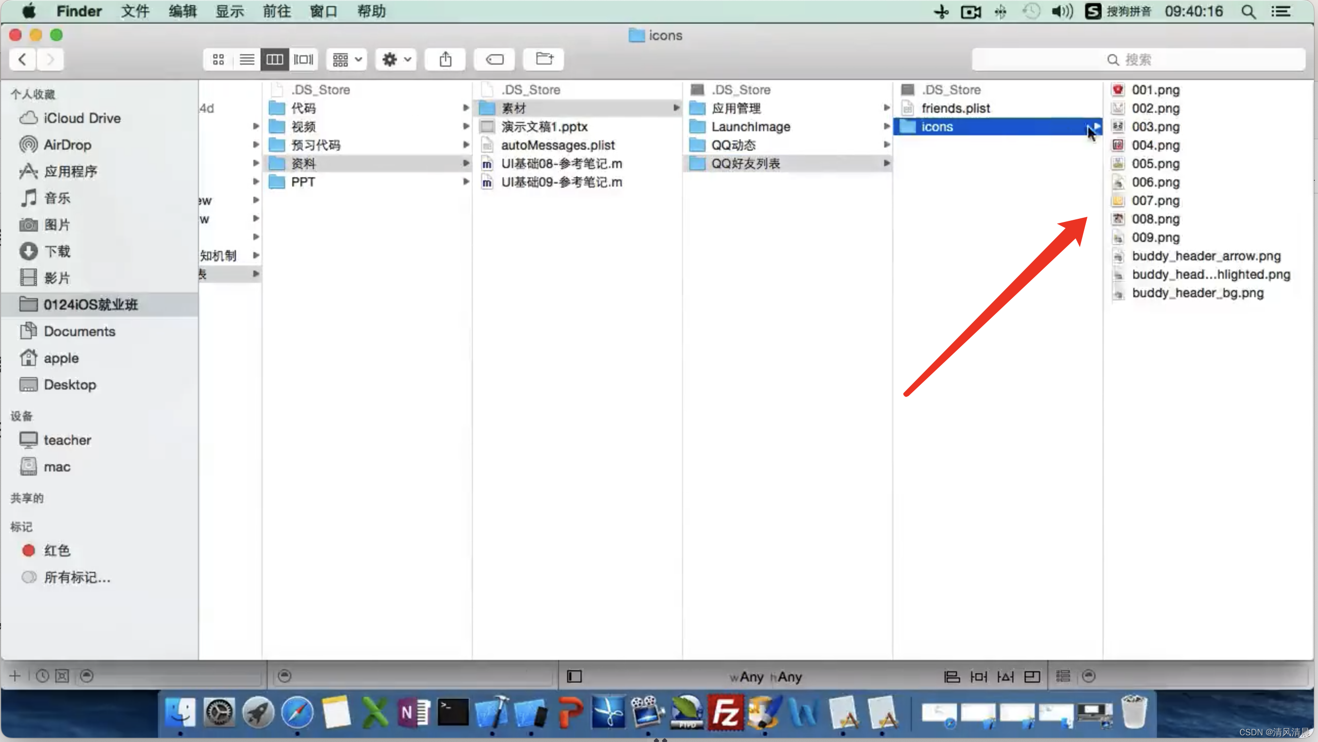
Task: Open Safari from the Dock
Action: pyautogui.click(x=297, y=713)
